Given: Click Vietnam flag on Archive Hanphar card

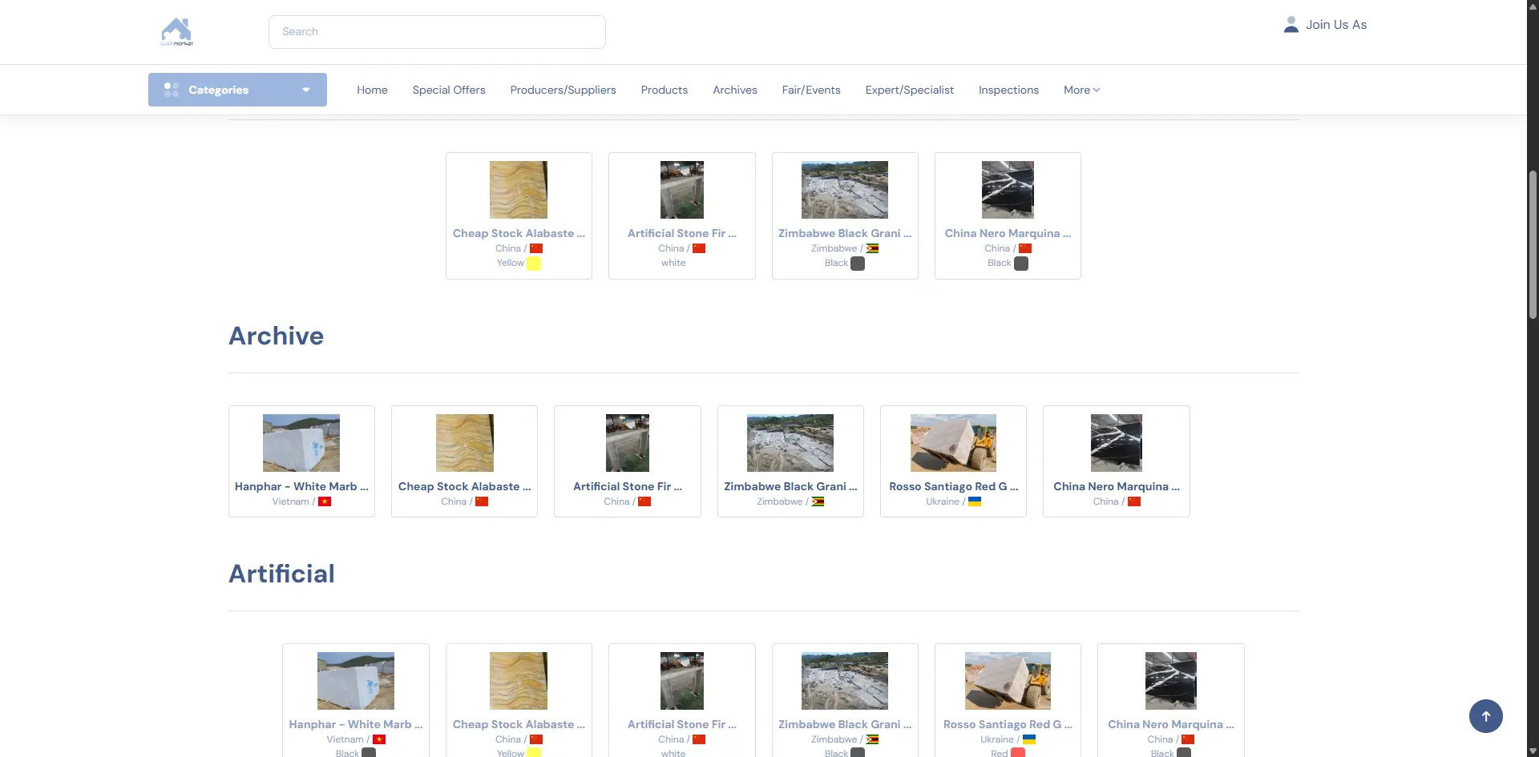Looking at the screenshot, I should tap(325, 502).
